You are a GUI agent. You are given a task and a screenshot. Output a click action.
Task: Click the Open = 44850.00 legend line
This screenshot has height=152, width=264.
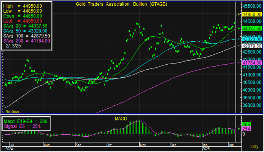coord(23,16)
